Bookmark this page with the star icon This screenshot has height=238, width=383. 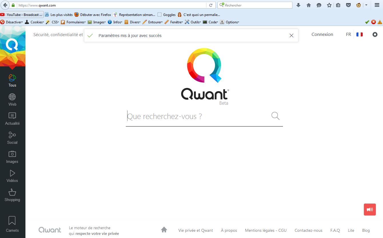tap(329, 5)
